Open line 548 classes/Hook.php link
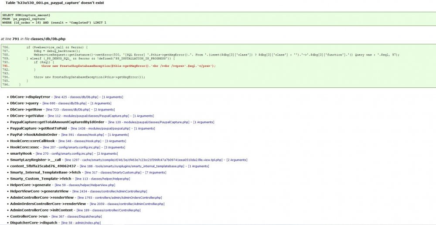 (81, 141)
